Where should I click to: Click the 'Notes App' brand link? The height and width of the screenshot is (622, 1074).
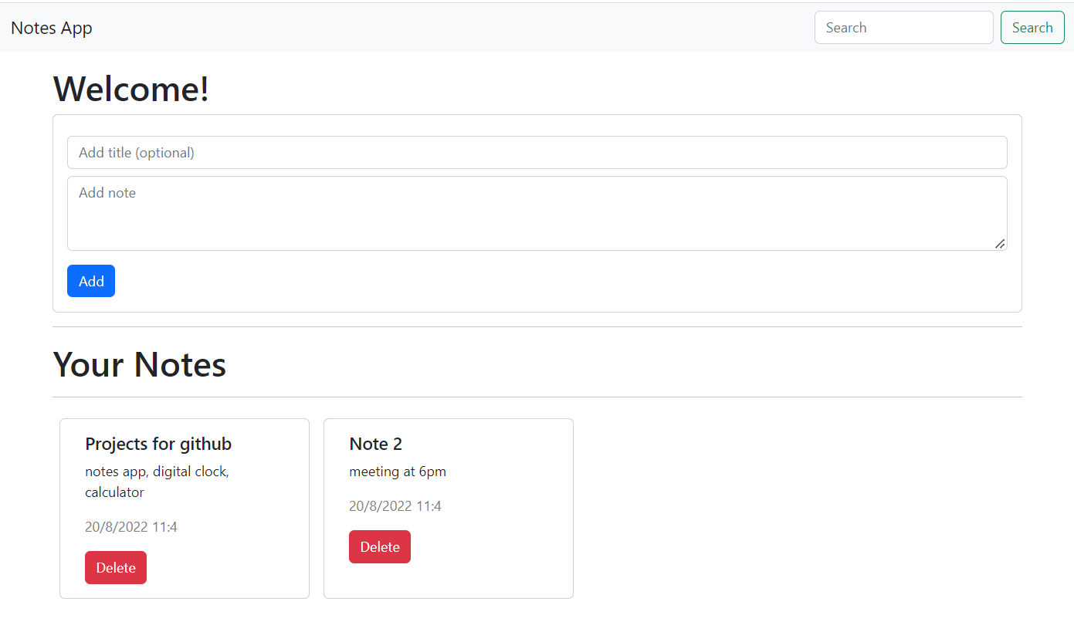tap(51, 27)
